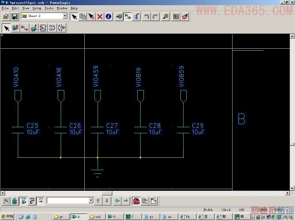Toggle the GND nets selection filter
Viewport: 295px width, 221px height.
(32, 201)
